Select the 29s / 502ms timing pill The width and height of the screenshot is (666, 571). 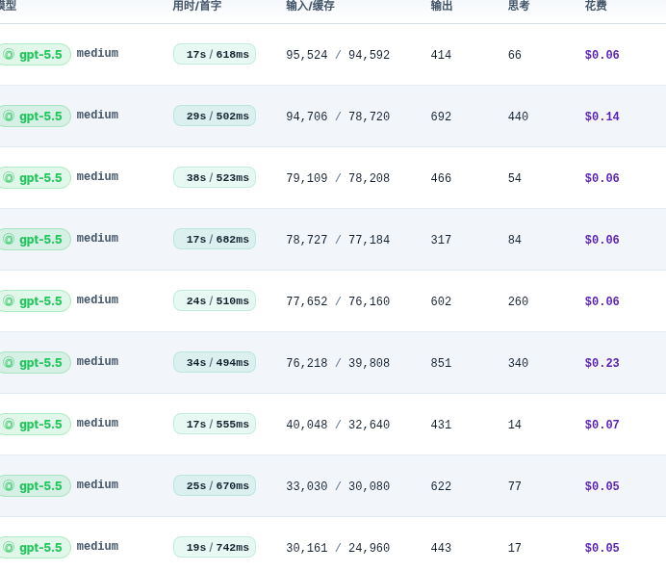tap(215, 116)
